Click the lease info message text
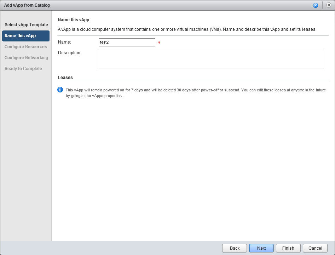335x255 pixels. pos(196,93)
